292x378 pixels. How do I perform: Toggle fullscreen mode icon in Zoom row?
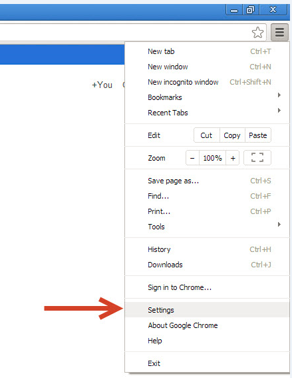tap(257, 158)
